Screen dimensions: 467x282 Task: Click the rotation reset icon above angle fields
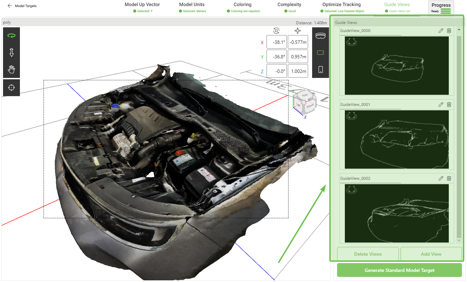click(x=276, y=30)
